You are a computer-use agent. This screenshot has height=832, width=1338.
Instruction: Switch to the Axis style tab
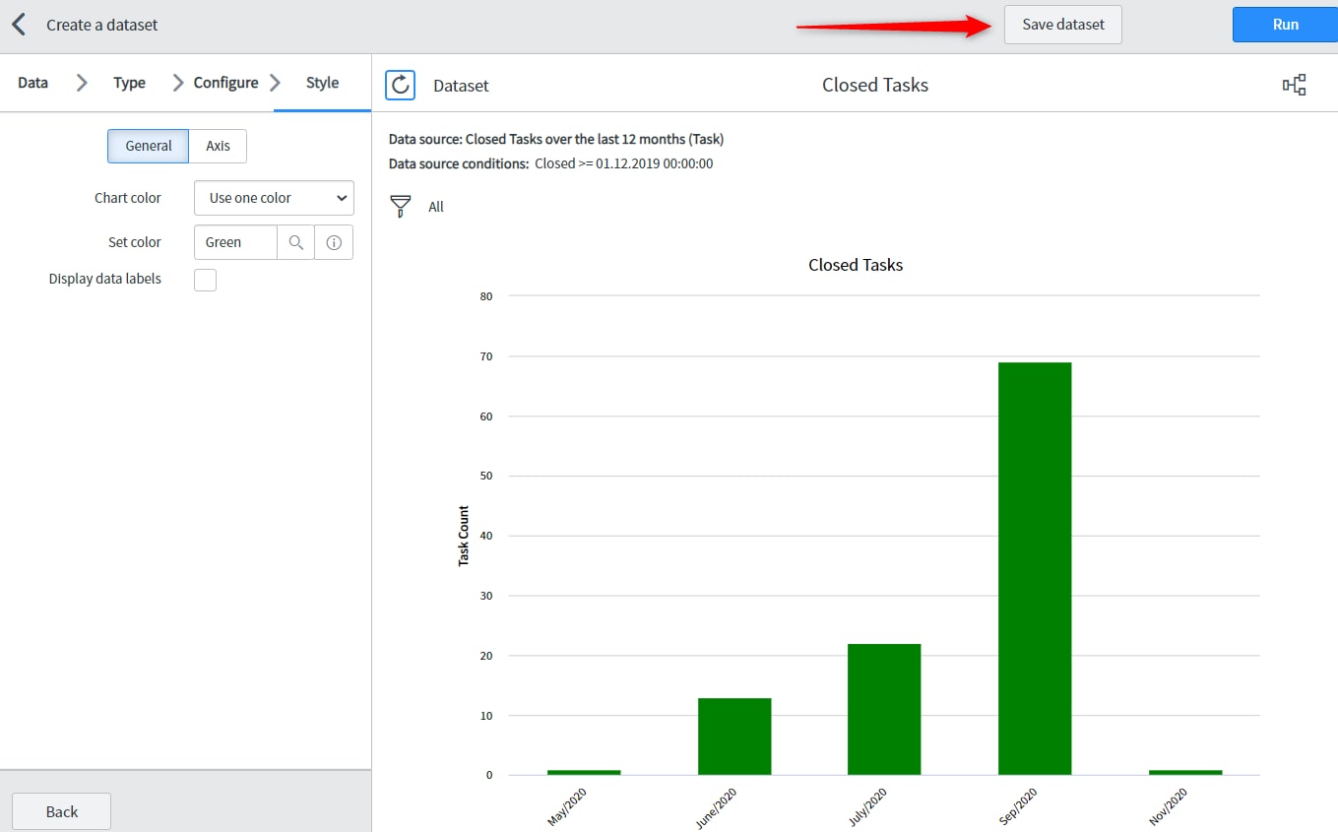point(216,146)
